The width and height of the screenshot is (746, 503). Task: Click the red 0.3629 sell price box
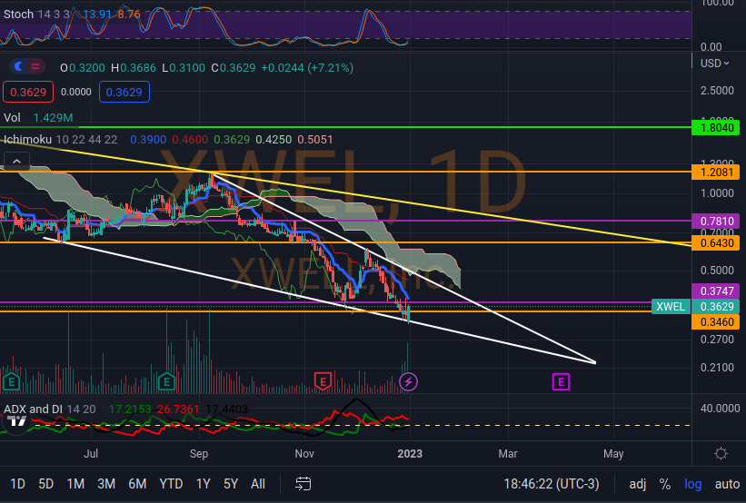[28, 92]
